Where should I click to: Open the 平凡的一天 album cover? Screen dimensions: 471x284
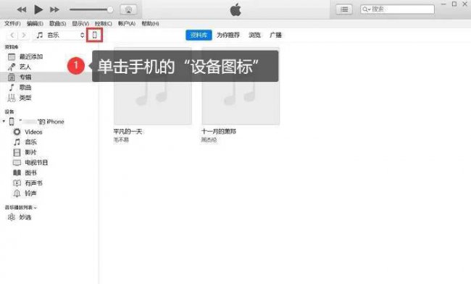point(153,86)
